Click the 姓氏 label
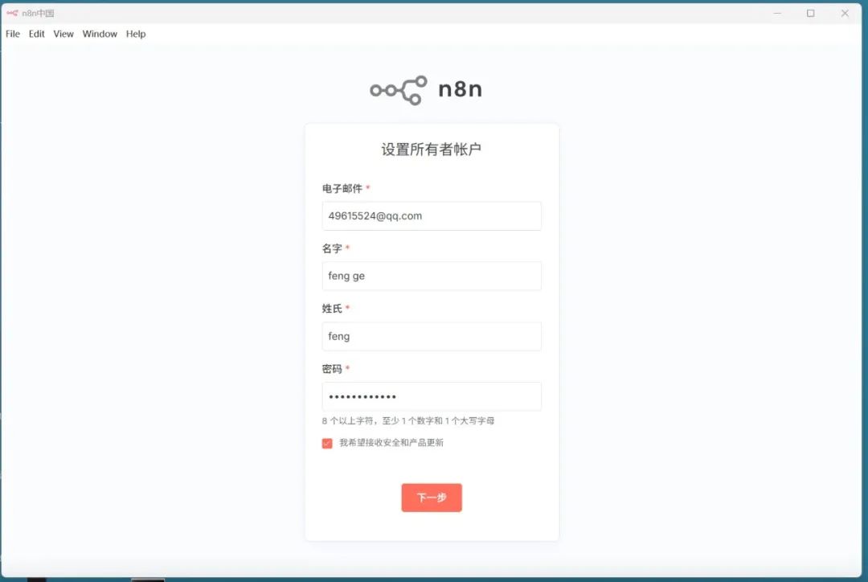Viewport: 868px width, 582px height. [x=332, y=309]
